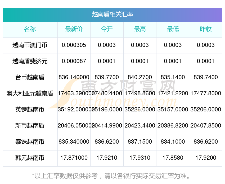Select the high value 35226.0000
Viewport: 225px width, 184px height.
pyautogui.click(x=140, y=110)
